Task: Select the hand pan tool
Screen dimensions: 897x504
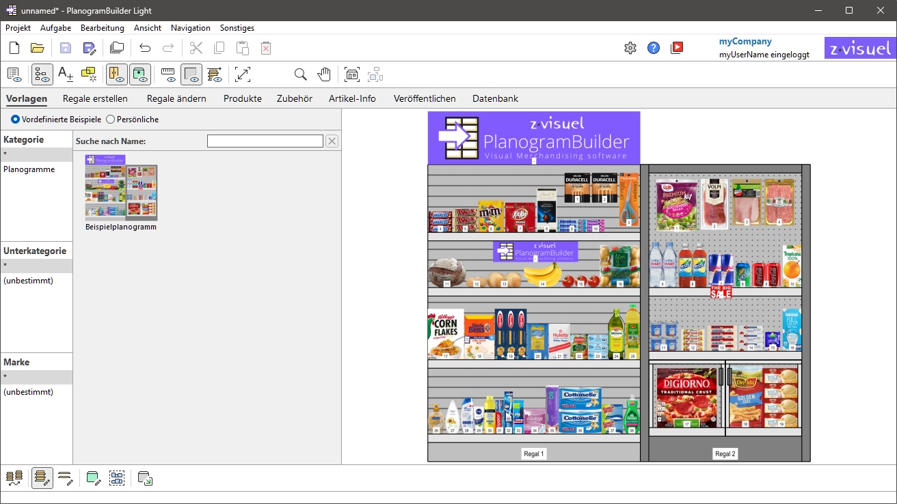Action: [x=324, y=74]
